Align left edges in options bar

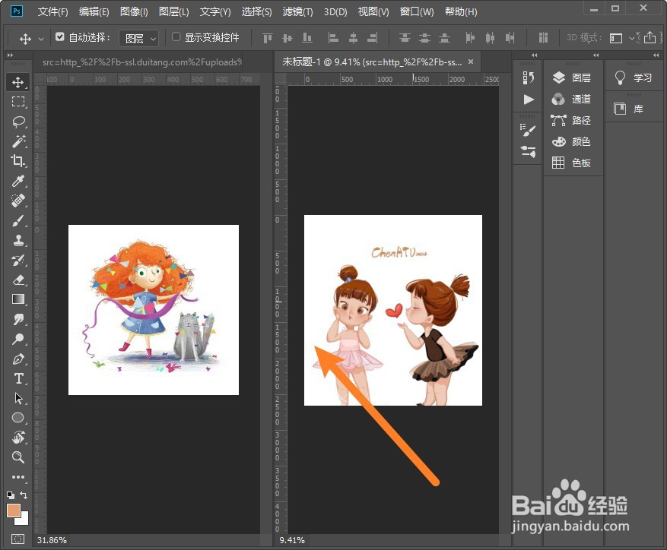coord(333,38)
